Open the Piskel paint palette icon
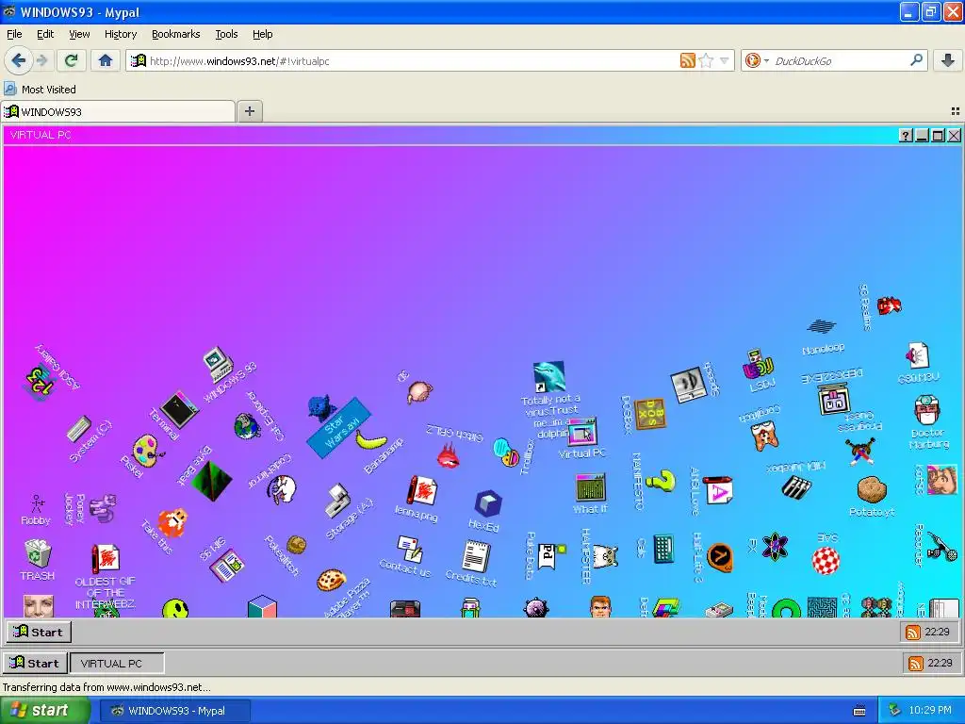The width and height of the screenshot is (965, 724). click(x=148, y=451)
